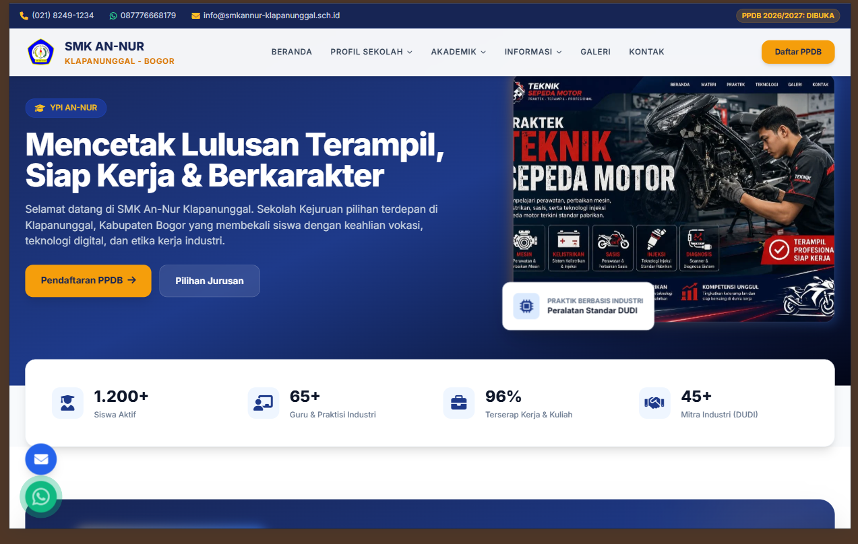Expand the Akademik dropdown menu
Viewport: 858px width, 544px height.
coord(458,52)
